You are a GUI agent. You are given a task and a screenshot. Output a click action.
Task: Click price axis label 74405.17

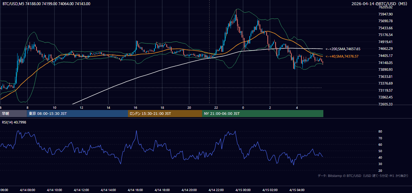tap(386, 56)
